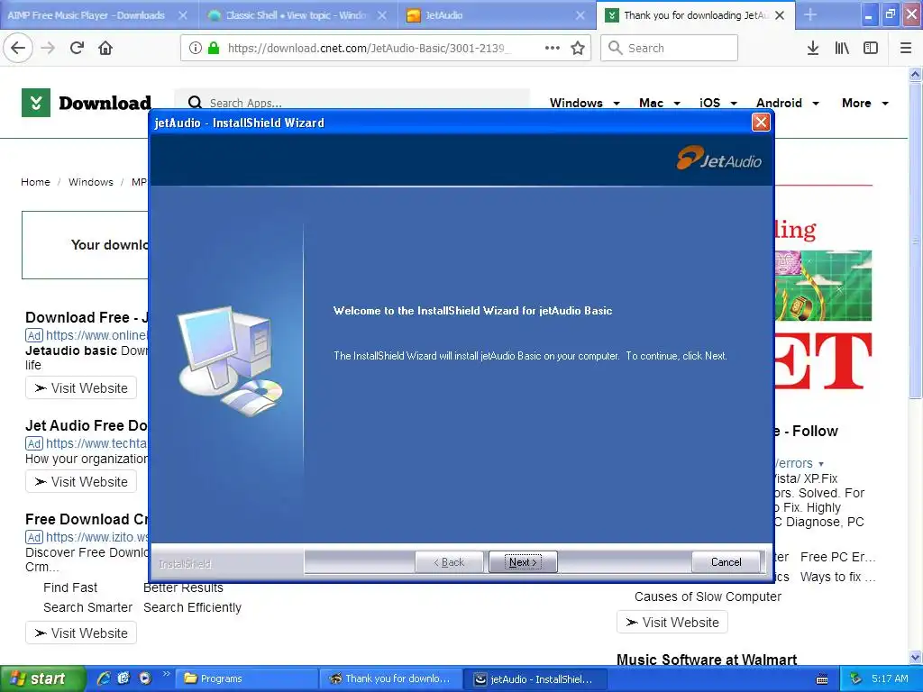The height and width of the screenshot is (692, 923).
Task: Click the green padlock security icon
Action: tap(213, 48)
